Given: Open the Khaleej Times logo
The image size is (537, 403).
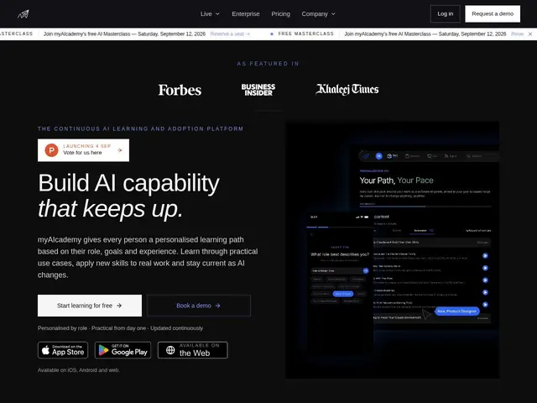Looking at the screenshot, I should pyautogui.click(x=347, y=90).
